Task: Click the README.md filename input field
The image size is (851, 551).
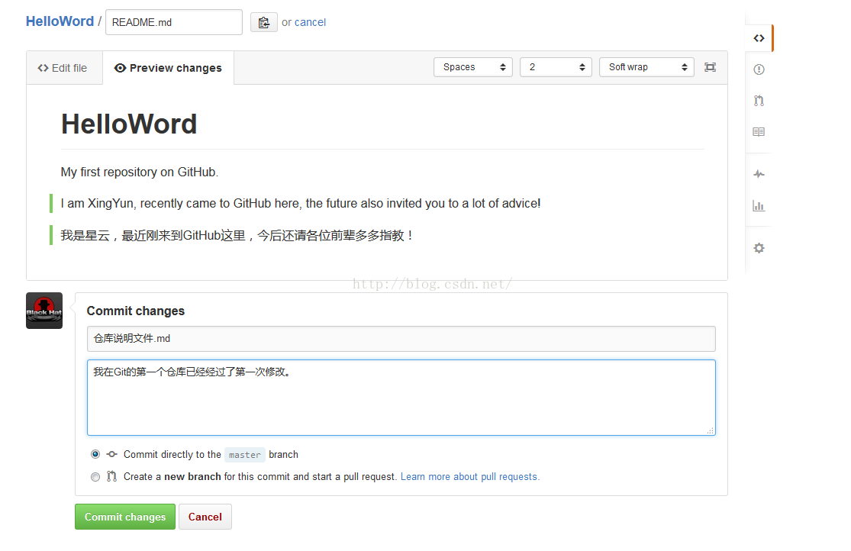Action: (173, 22)
